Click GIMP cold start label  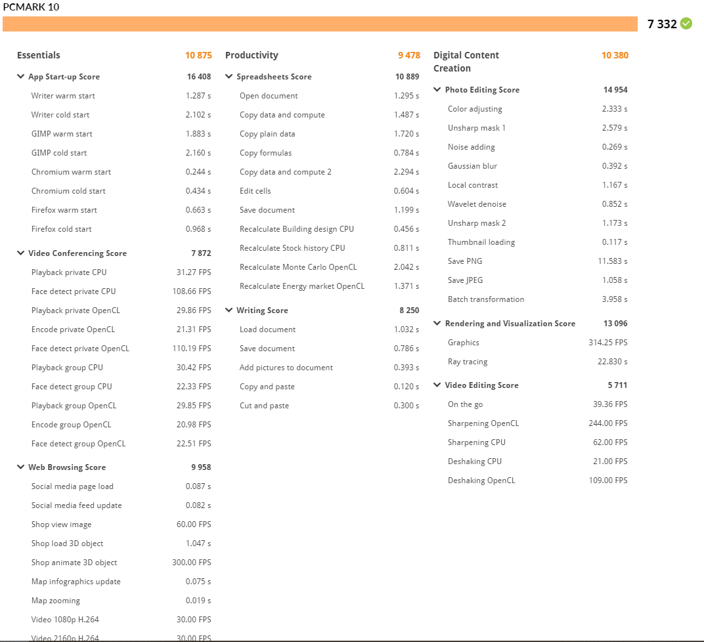[59, 152]
